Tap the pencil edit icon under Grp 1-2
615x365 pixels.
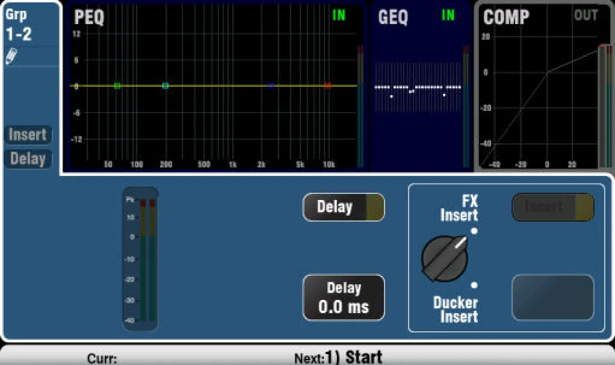click(x=12, y=56)
